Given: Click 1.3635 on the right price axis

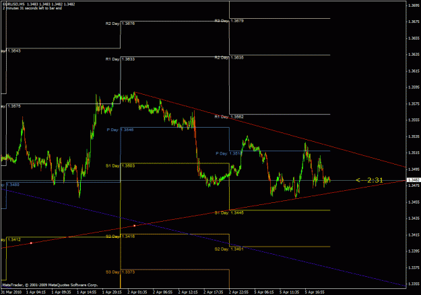Looking at the screenshot, I should [414, 54].
